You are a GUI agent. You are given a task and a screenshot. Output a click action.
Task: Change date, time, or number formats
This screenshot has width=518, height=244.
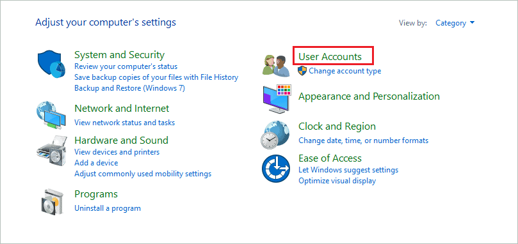click(364, 141)
